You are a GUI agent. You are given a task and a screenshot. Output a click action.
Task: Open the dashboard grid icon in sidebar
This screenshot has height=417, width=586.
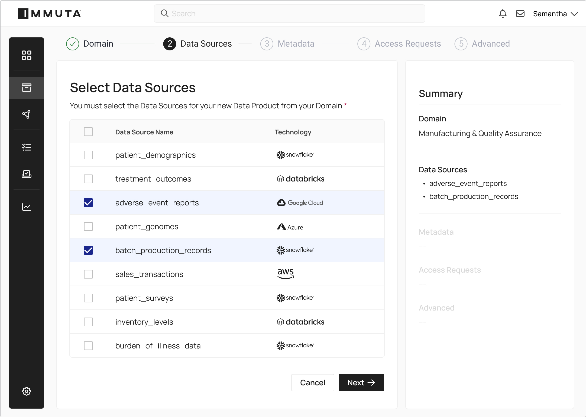coord(27,55)
